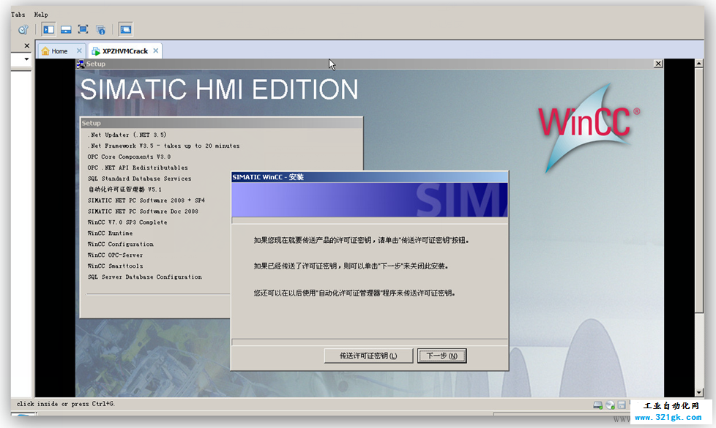Open the snapshot manager clock-wrench icon
Image resolution: width=716 pixels, height=428 pixels.
[23, 30]
